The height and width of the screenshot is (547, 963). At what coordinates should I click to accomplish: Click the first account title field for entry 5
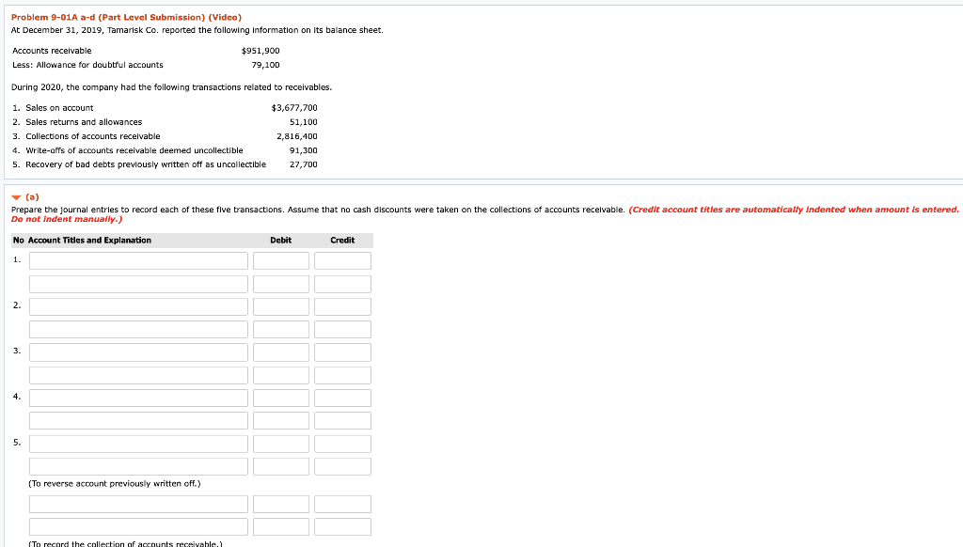pyautogui.click(x=138, y=444)
